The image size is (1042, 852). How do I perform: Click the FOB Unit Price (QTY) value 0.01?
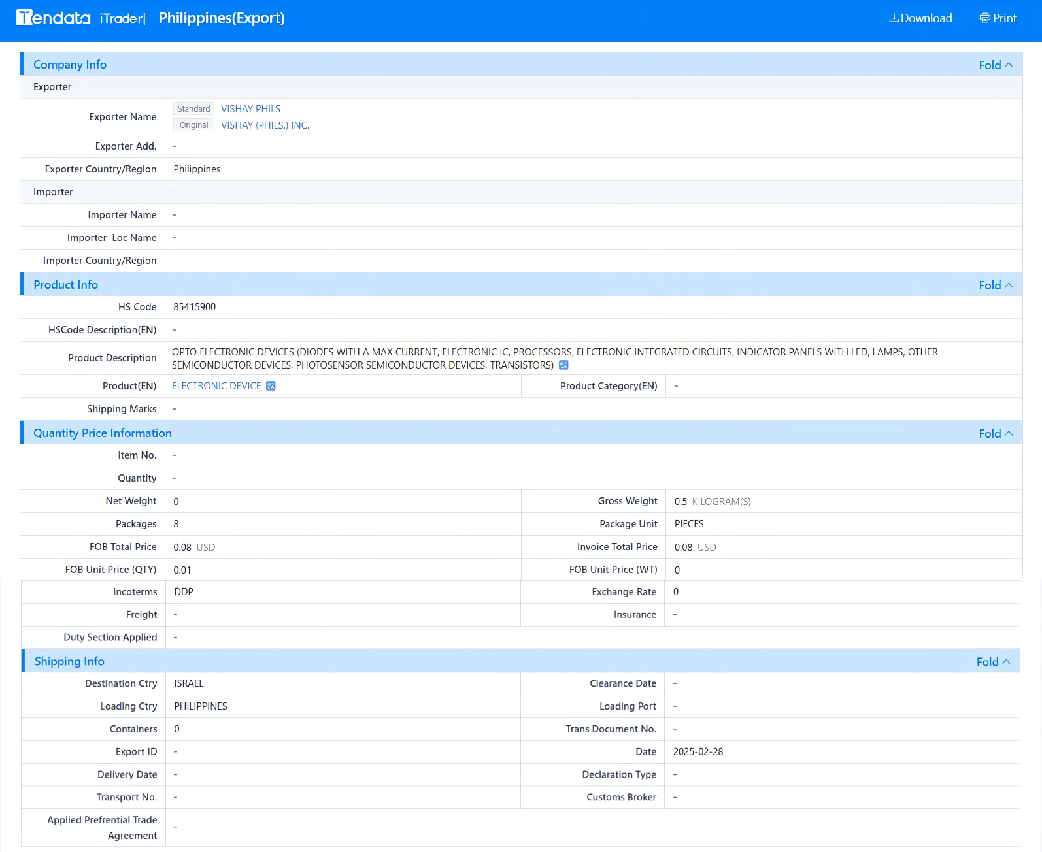pos(182,570)
